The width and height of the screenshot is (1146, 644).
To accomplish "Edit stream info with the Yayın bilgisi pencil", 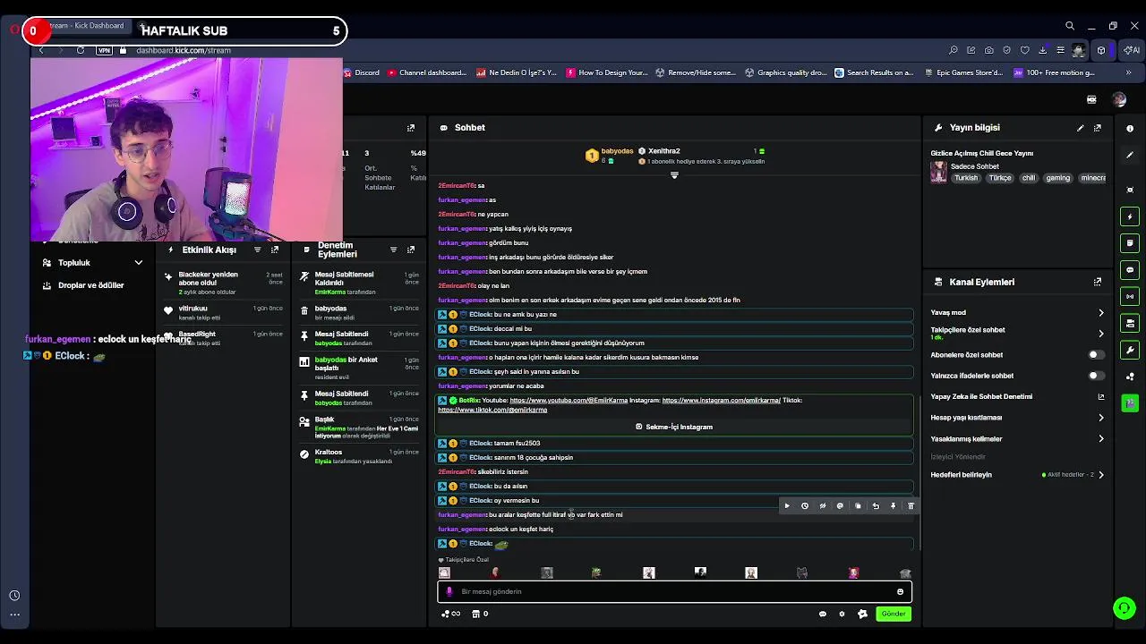I will [1080, 128].
